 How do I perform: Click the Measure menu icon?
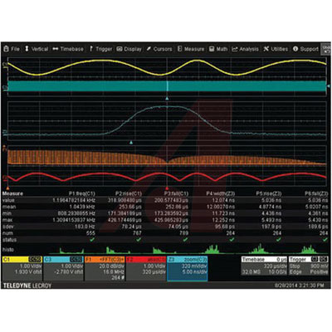click(179, 49)
